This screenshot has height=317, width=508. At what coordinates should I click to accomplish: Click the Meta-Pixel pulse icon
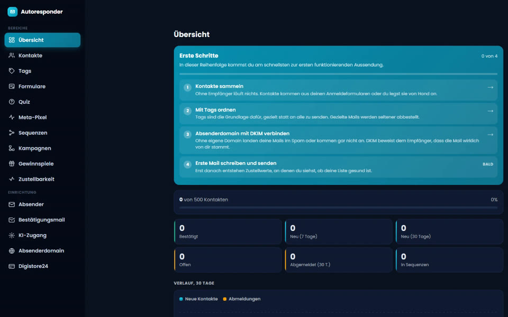(12, 117)
